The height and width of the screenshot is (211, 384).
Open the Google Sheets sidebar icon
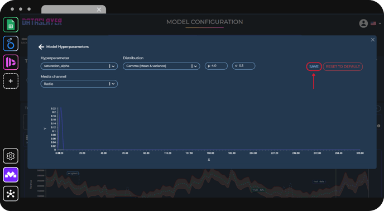tap(11, 25)
